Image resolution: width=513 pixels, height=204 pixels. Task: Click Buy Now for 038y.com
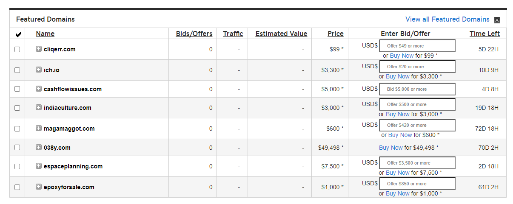point(390,148)
